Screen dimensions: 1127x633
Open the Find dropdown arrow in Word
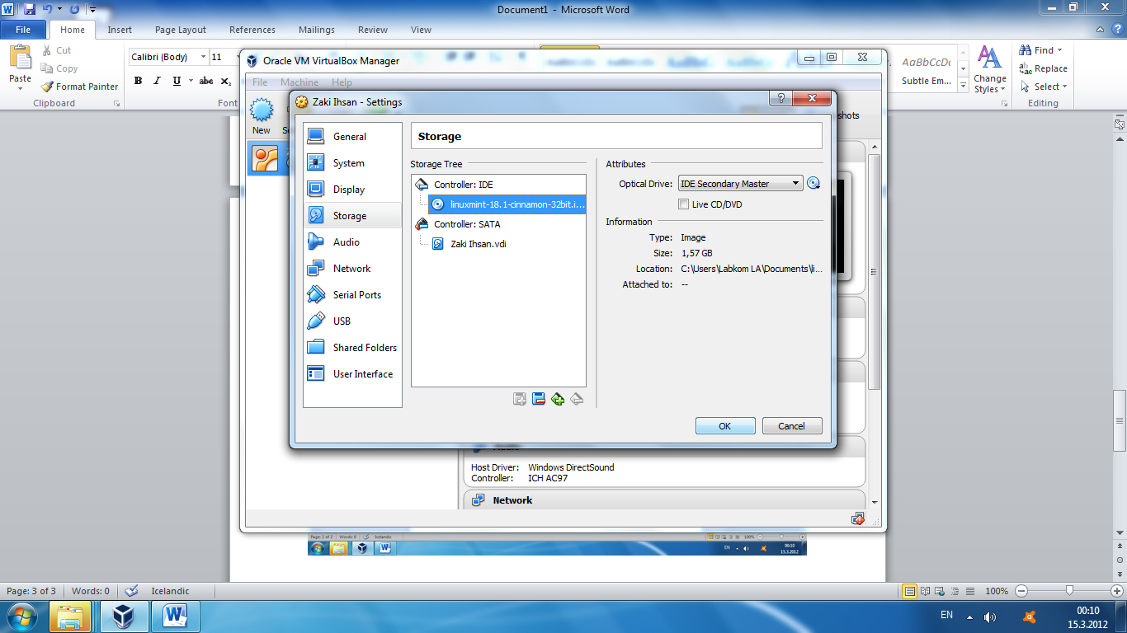(x=1059, y=50)
